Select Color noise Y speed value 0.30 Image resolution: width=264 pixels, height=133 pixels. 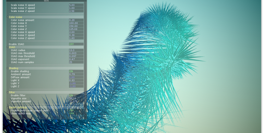click(76, 35)
